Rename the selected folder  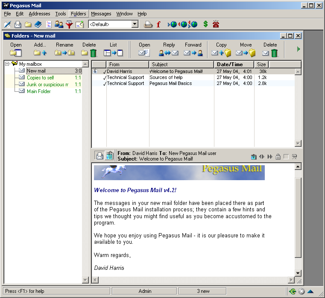tap(64, 50)
